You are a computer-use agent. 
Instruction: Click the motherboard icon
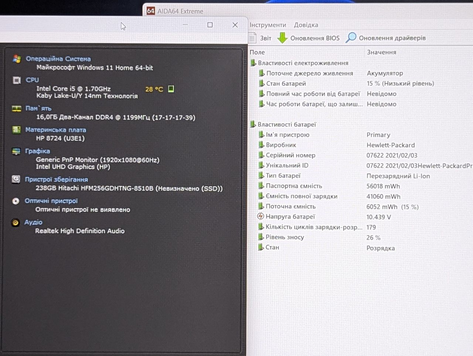pos(16,130)
